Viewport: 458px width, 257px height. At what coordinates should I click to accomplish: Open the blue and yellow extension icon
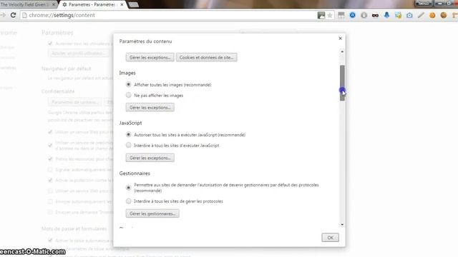tap(398, 15)
